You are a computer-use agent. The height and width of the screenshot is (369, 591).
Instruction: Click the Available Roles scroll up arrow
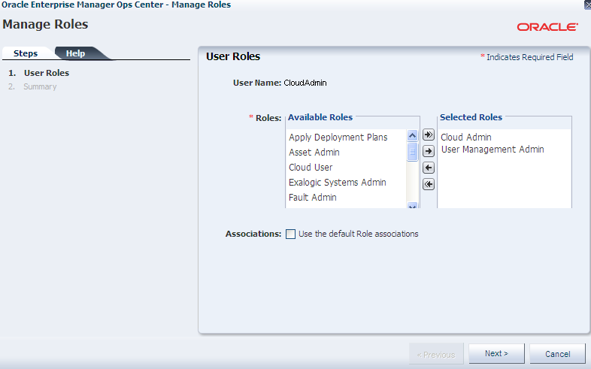412,135
